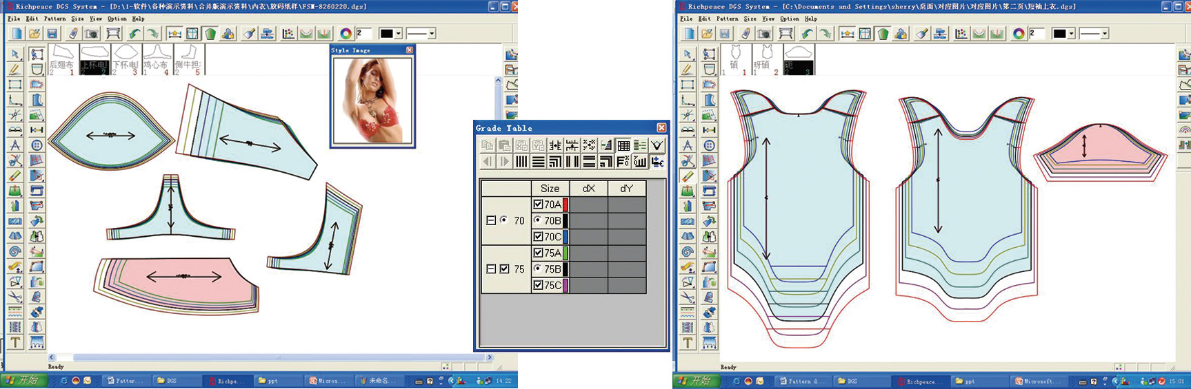
Task: Click the Start button on the left taskbar
Action: (21, 381)
